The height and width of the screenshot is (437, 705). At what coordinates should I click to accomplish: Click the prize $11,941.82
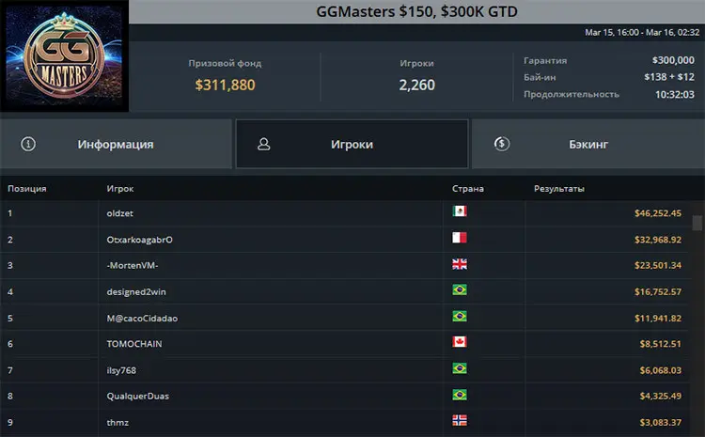pyautogui.click(x=658, y=318)
